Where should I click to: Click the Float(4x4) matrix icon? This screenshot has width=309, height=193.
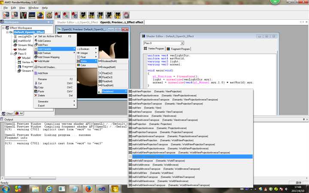100,81
